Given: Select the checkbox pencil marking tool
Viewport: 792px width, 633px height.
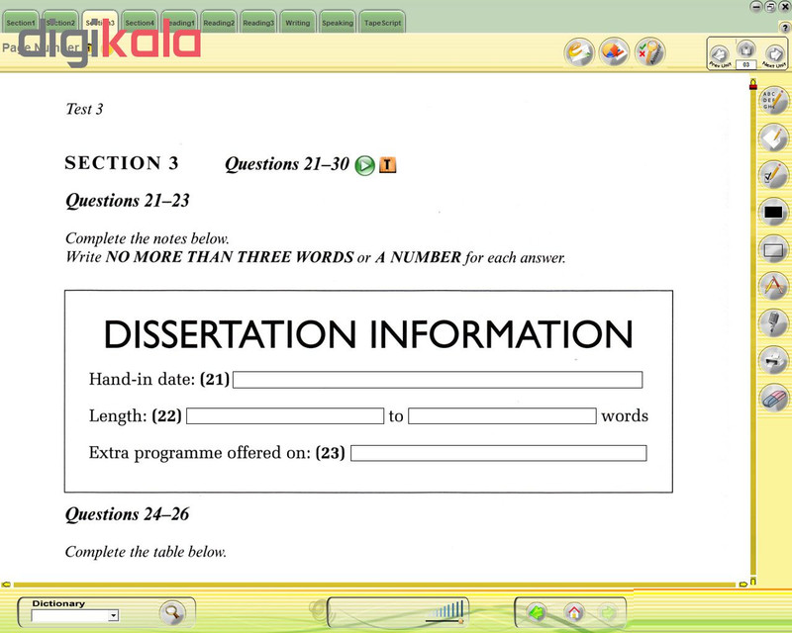Looking at the screenshot, I should click(773, 175).
